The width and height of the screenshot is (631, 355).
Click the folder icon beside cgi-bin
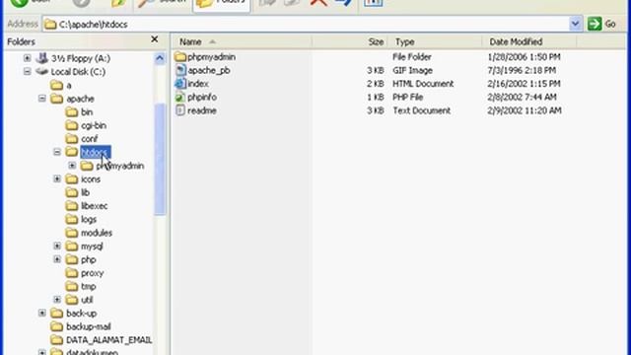click(x=72, y=125)
